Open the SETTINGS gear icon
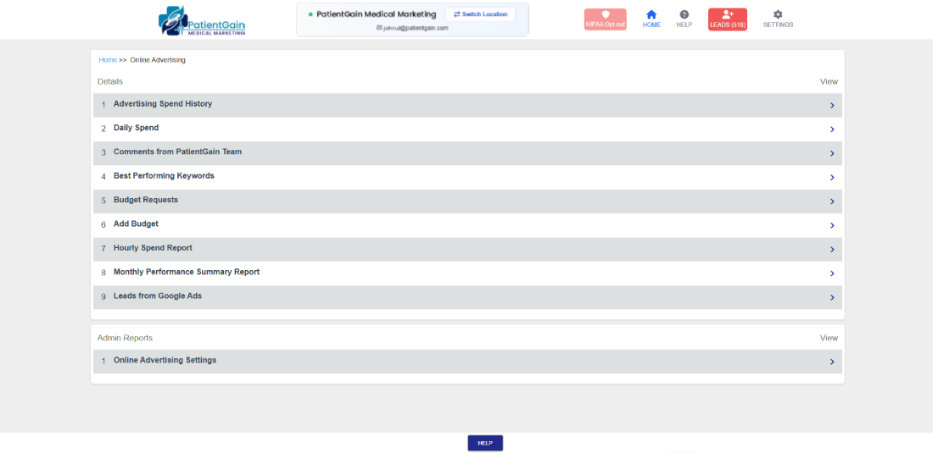933x453 pixels. [x=778, y=15]
